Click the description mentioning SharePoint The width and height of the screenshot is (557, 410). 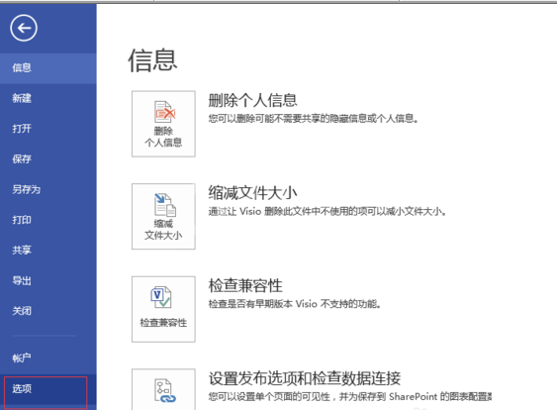point(350,396)
